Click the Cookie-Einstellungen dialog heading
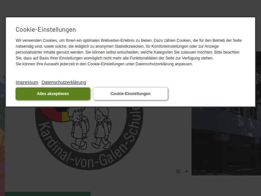This screenshot has height=196, width=261. click(46, 29)
